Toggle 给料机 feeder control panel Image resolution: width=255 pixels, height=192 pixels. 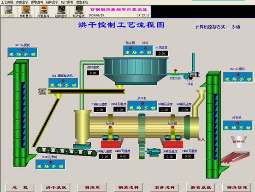238,125
